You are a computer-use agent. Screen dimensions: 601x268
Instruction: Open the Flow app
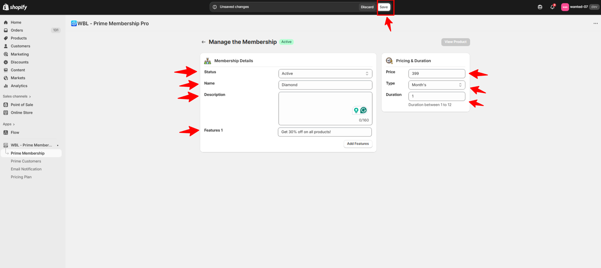15,132
